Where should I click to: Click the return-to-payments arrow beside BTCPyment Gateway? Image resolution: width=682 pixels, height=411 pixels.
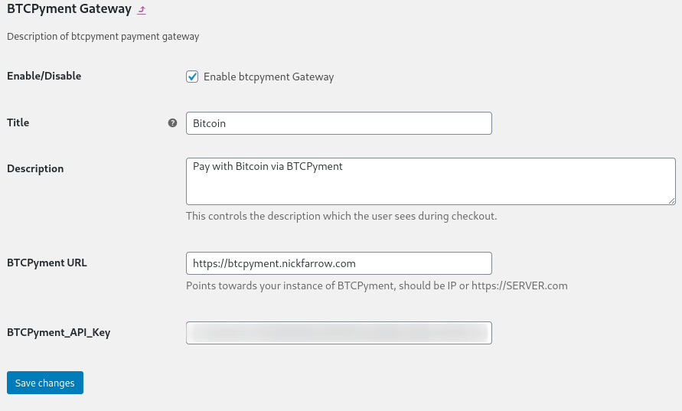[142, 10]
